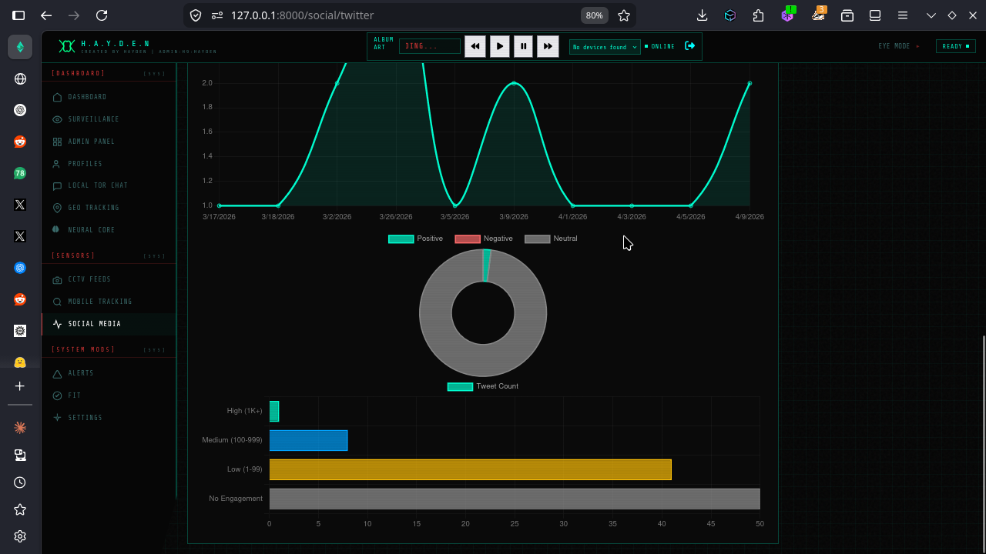The height and width of the screenshot is (554, 986).
Task: Open the globe pinned tab
Action: point(20,78)
